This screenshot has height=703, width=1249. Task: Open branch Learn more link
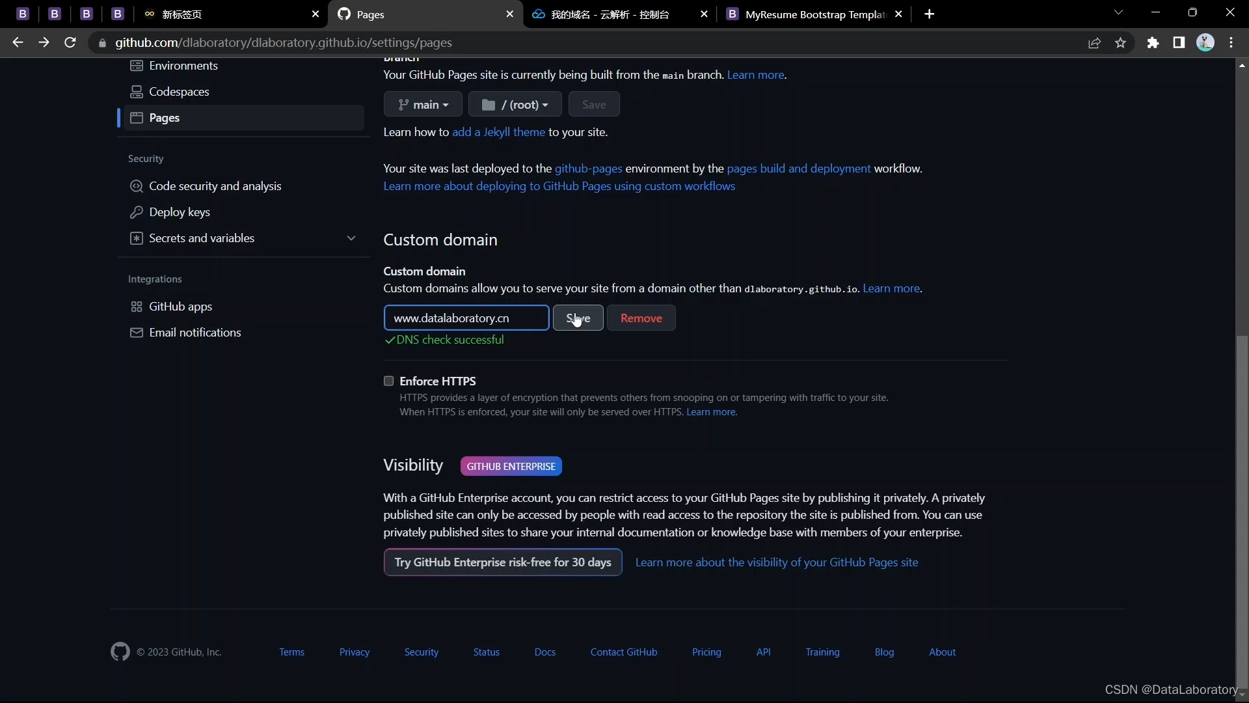click(755, 75)
